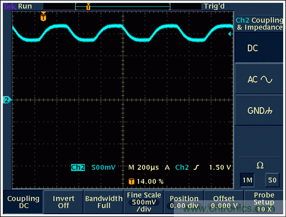Image resolution: width=286 pixels, height=217 pixels.
Task: Set impedance to 50 ohms
Action: tap(272, 180)
